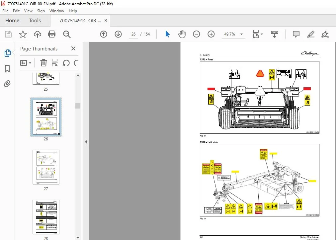
Task: Select the page 27 thumbnail
Action: (x=46, y=167)
